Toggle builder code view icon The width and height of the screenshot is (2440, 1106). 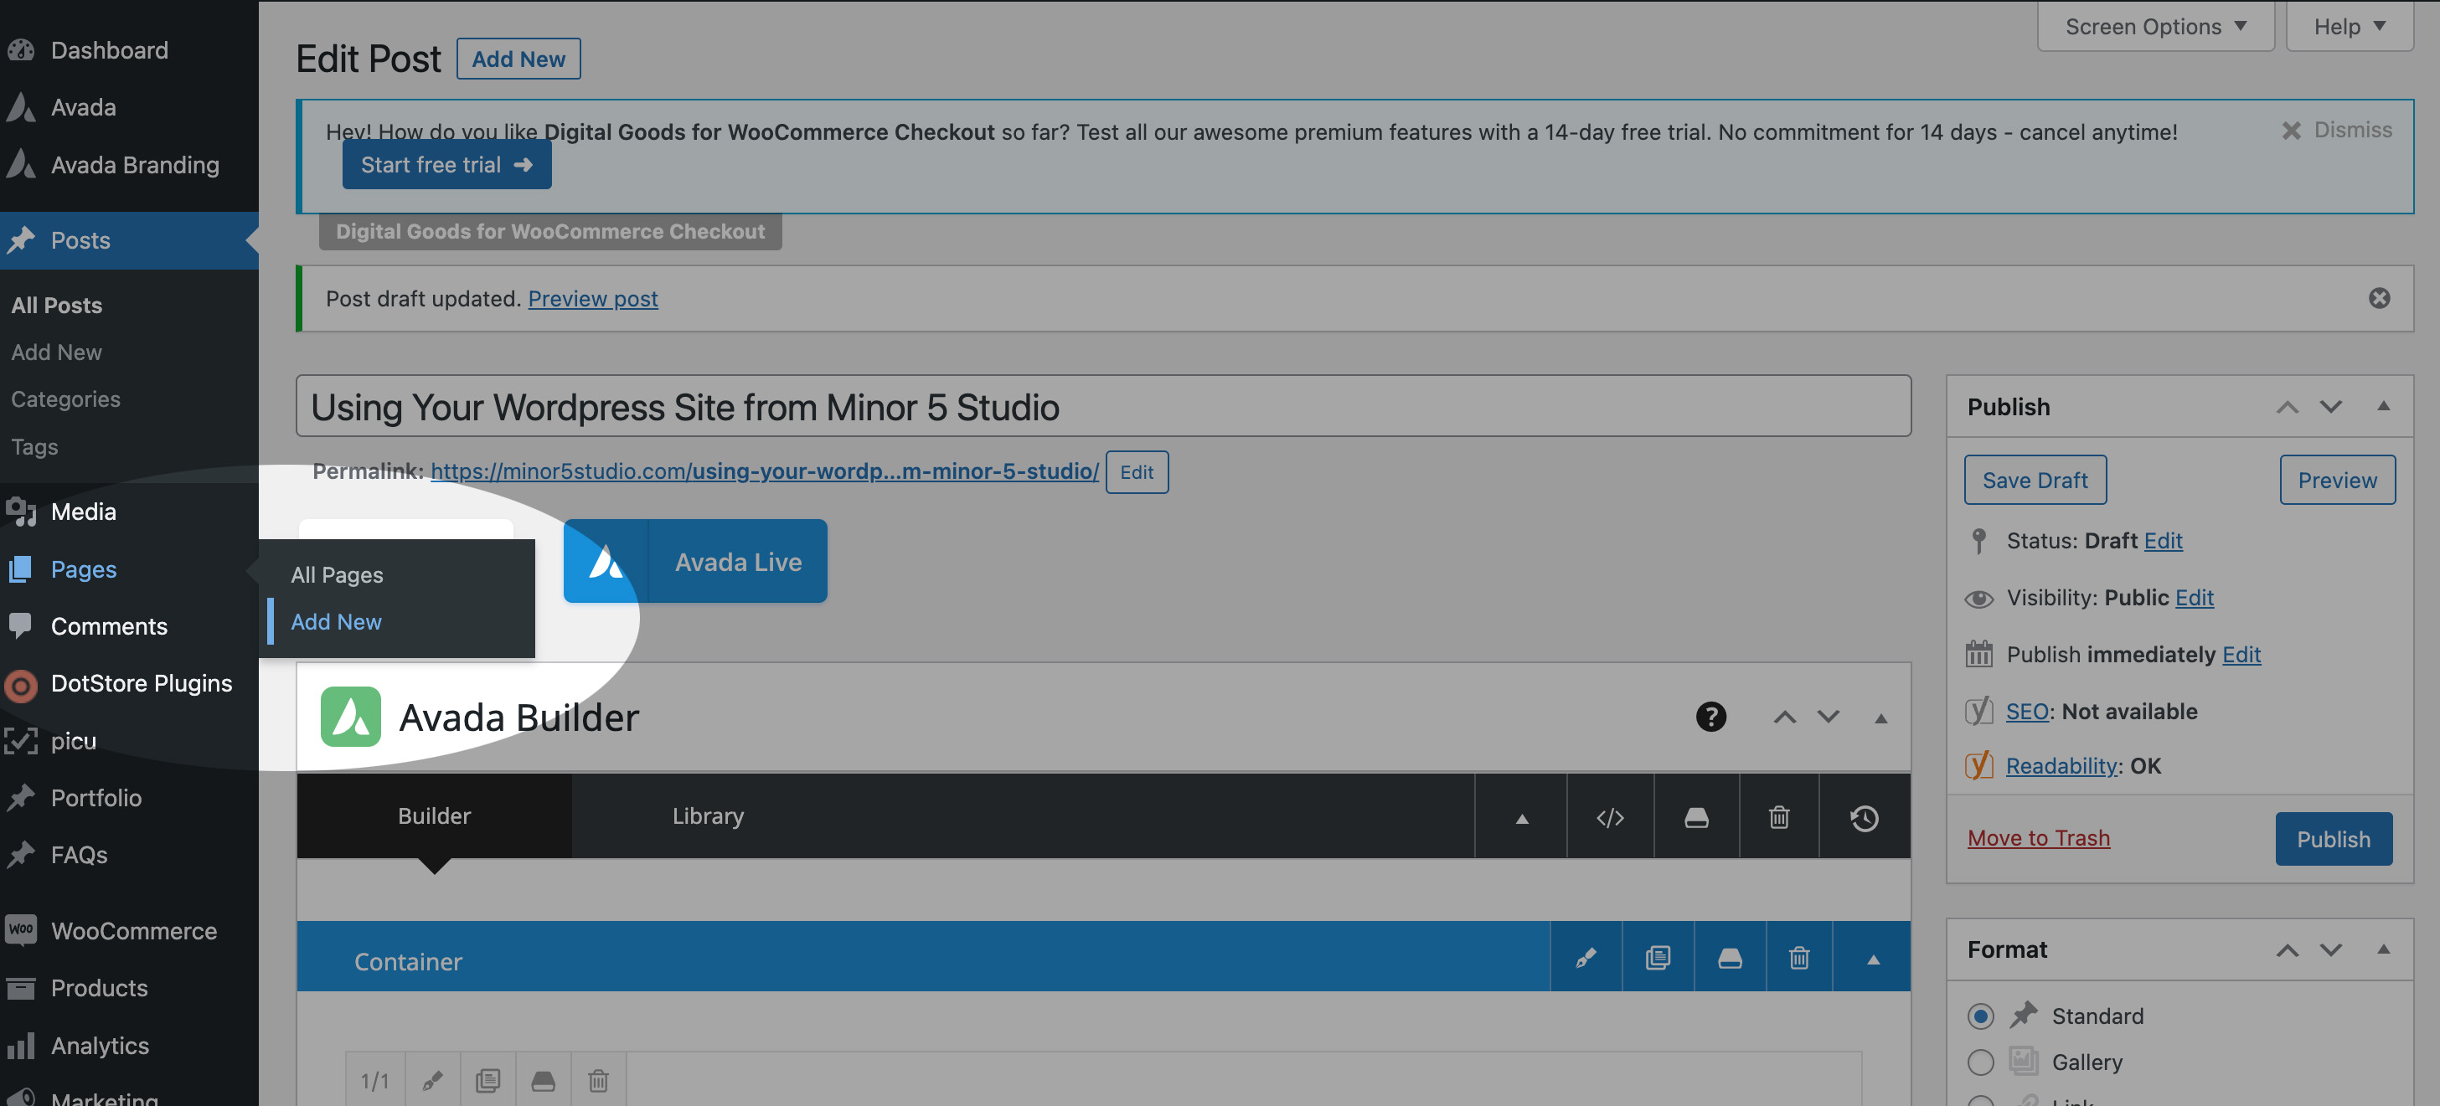pos(1610,817)
